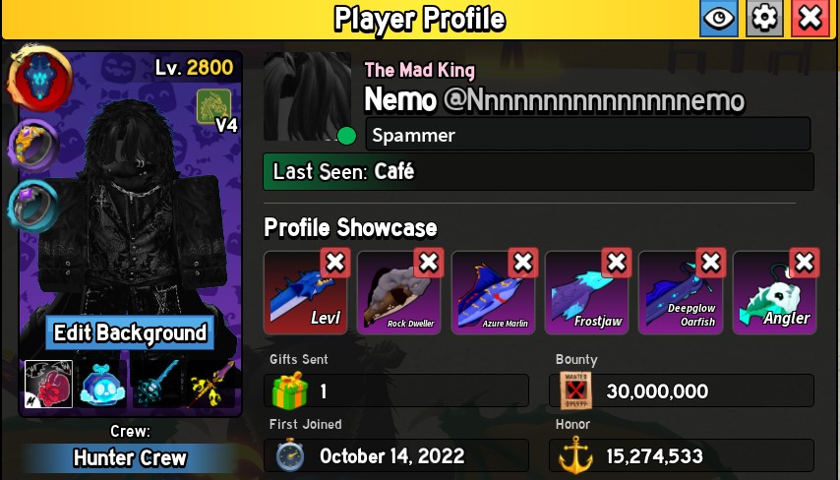Select the teal-framed purple gem ring
The width and height of the screenshot is (840, 480).
pyautogui.click(x=33, y=207)
